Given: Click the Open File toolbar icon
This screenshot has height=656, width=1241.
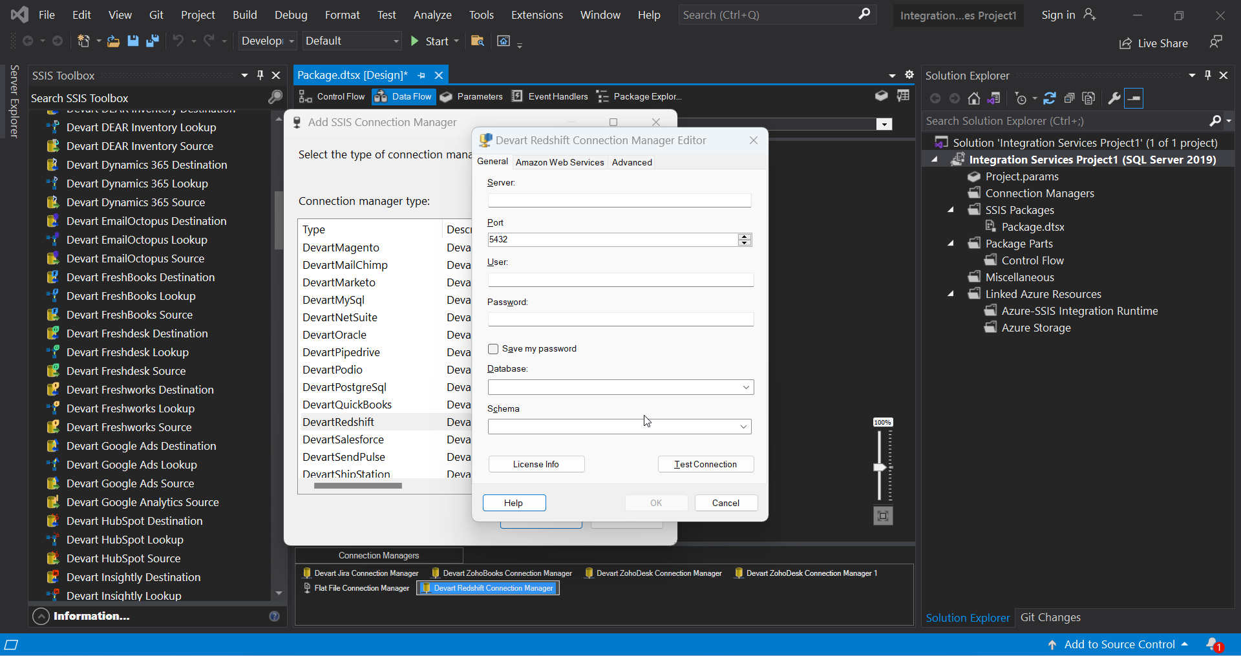Looking at the screenshot, I should click(113, 41).
